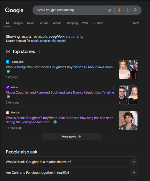Viewport: 150px width, 181px height.
Task: Switch to the News tab
Action: [31, 23]
